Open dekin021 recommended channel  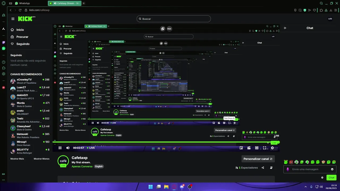click(x=30, y=97)
